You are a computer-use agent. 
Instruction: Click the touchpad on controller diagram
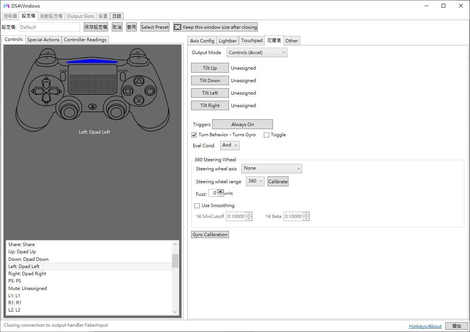click(92, 79)
